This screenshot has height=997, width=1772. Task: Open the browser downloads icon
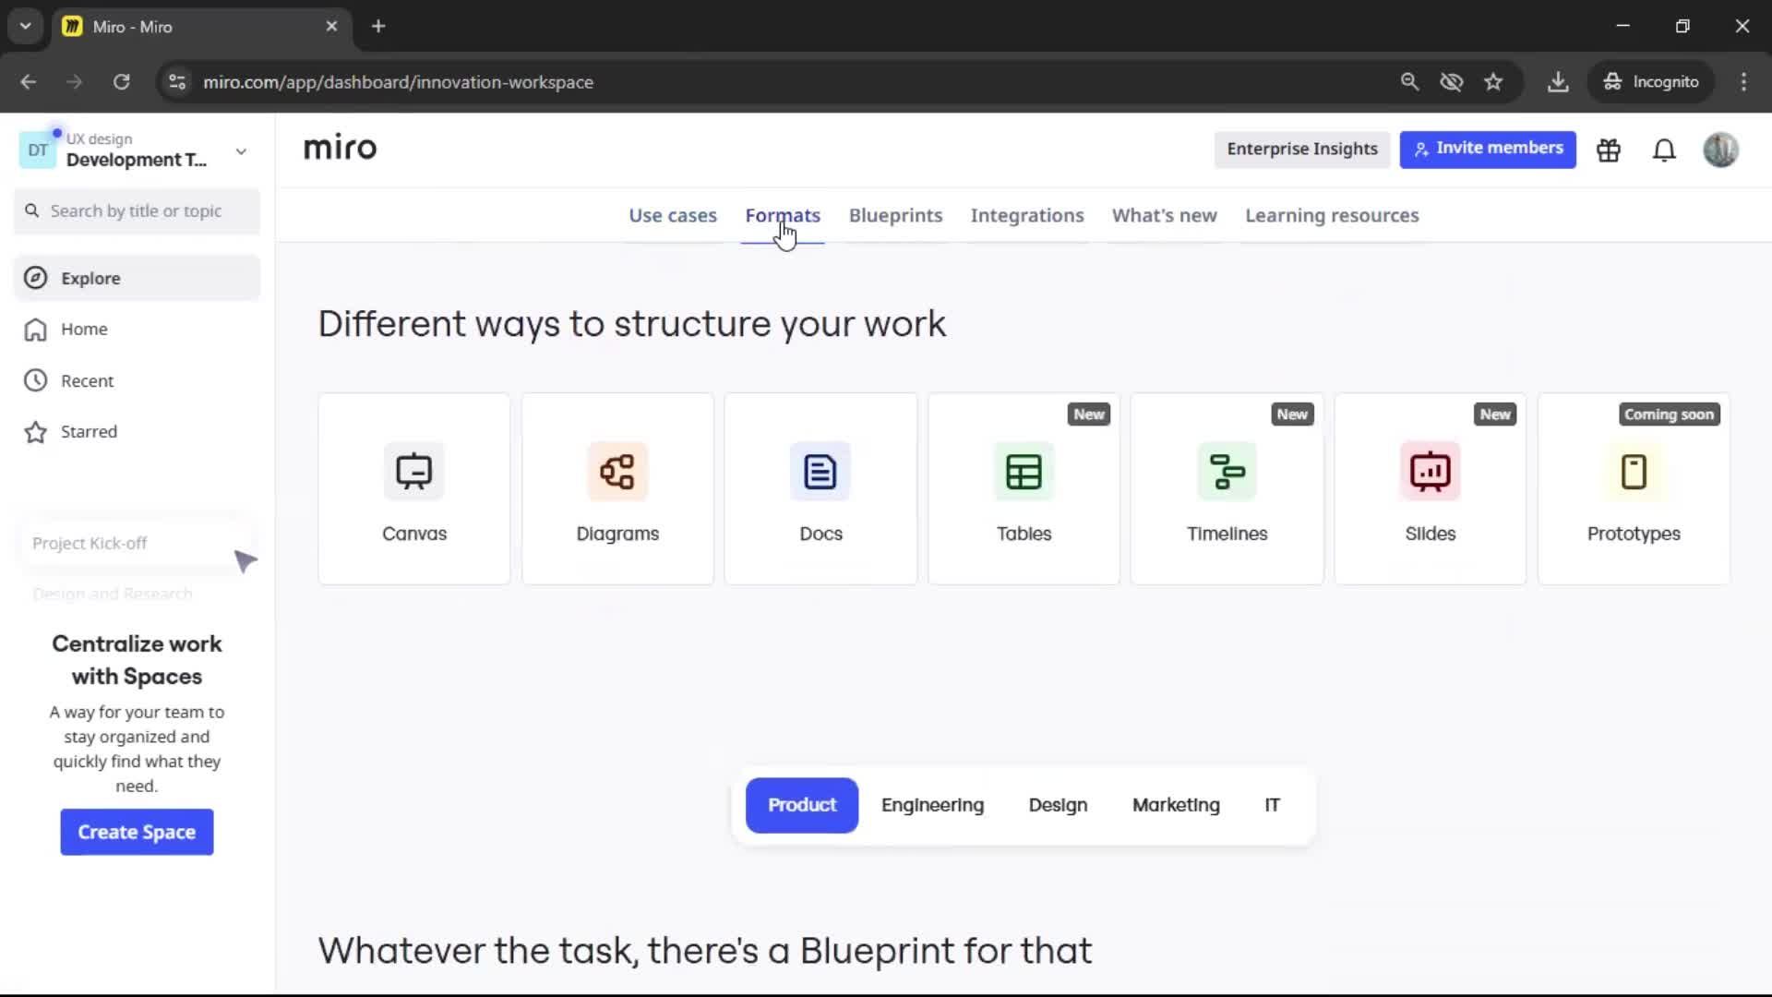click(1558, 81)
